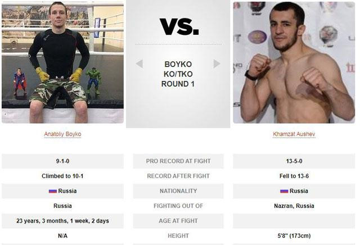Click the FIGHTING OUT OF label

(x=178, y=206)
